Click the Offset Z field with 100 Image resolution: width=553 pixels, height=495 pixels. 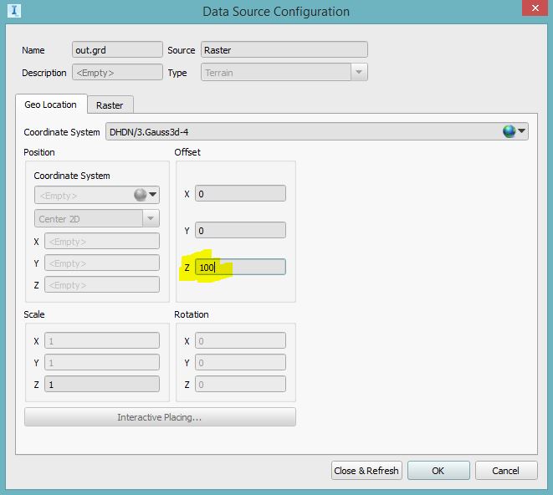coord(241,267)
